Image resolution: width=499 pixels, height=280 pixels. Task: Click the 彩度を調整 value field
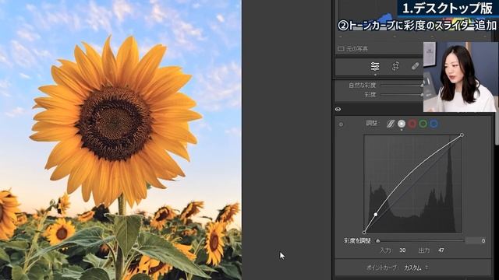(476, 241)
